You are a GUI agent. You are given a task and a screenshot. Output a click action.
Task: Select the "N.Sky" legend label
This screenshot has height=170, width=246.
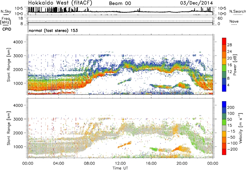[6, 12]
